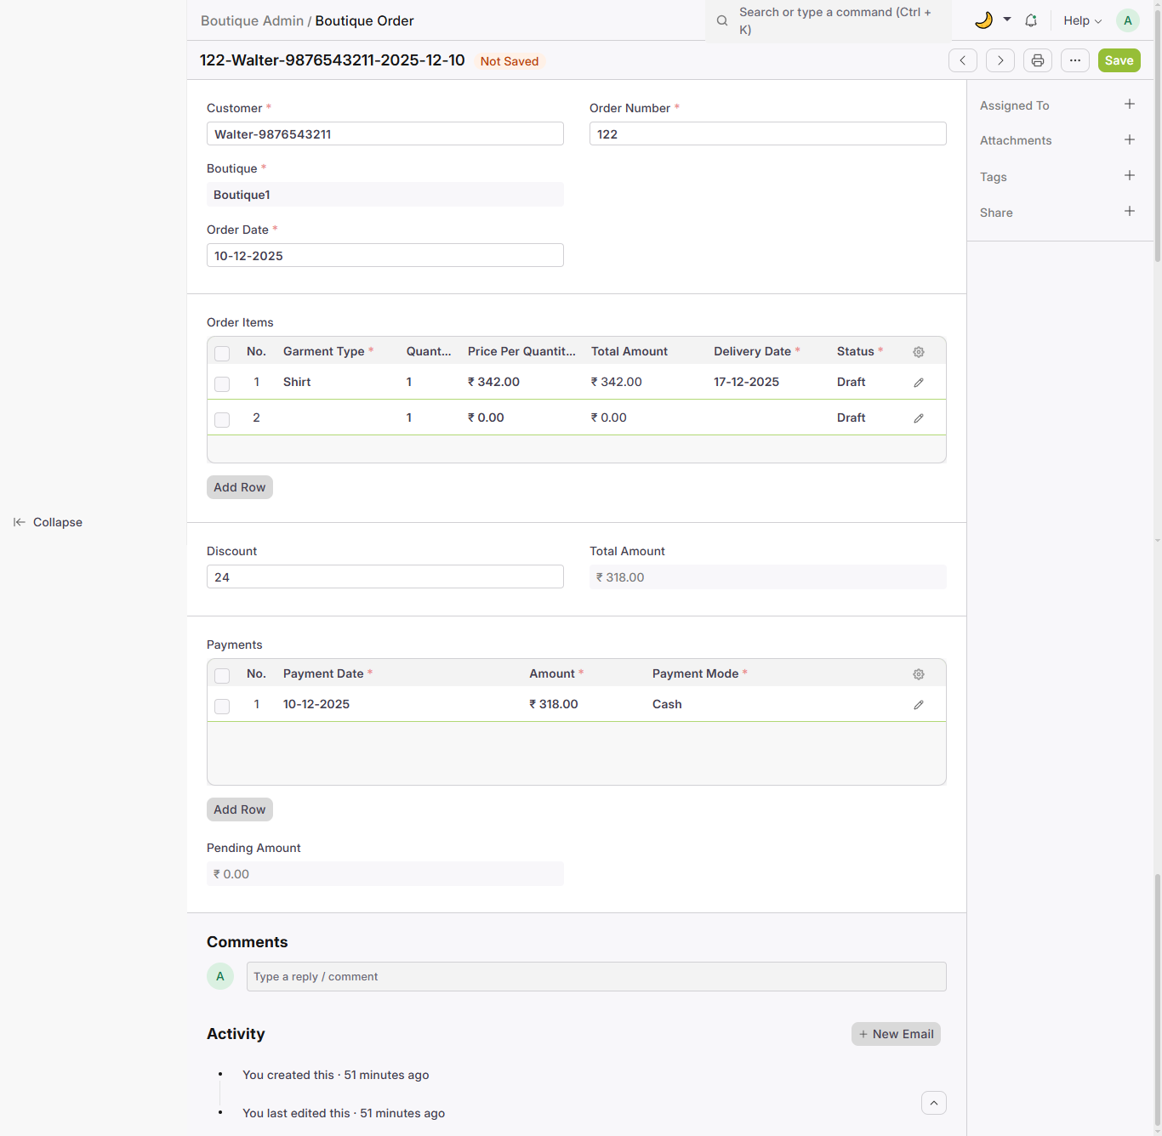Open the notifications bell
Screen dimensions: 1162x1136
click(x=1030, y=20)
